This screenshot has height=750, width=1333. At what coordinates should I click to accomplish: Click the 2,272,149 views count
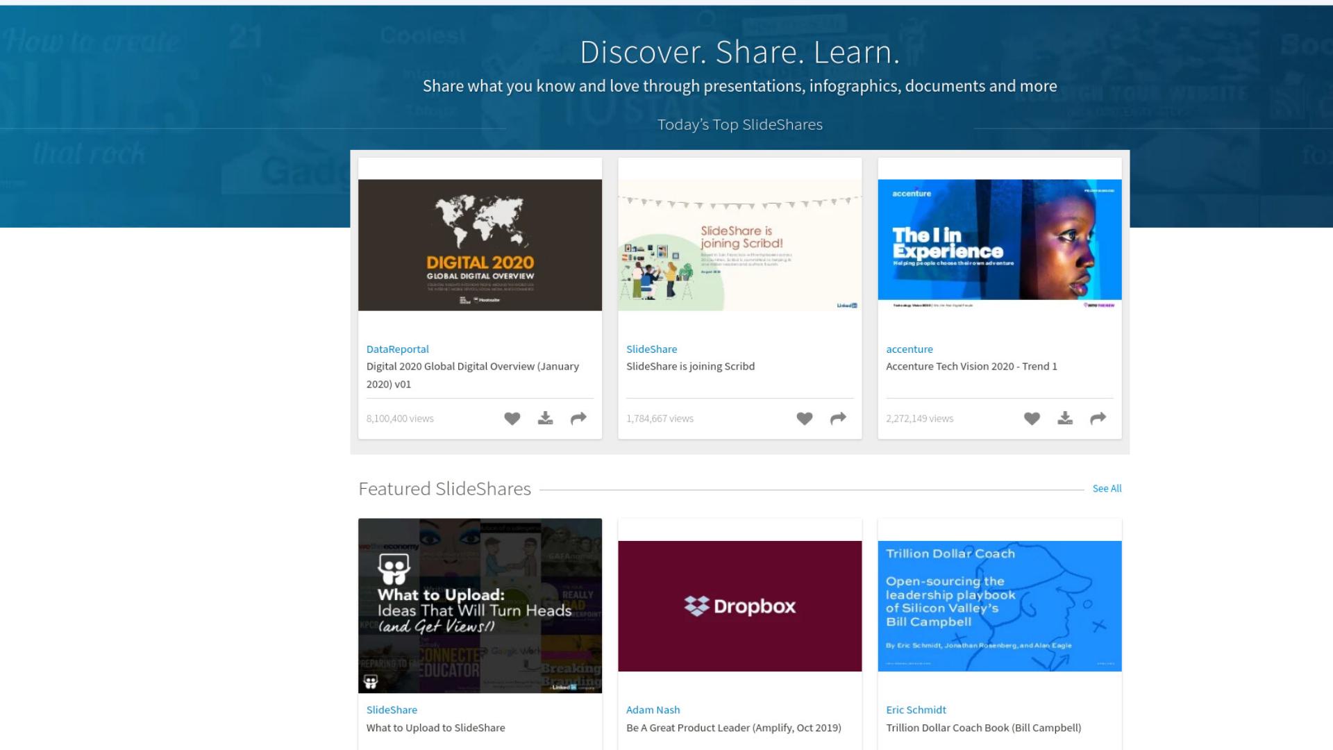point(919,418)
